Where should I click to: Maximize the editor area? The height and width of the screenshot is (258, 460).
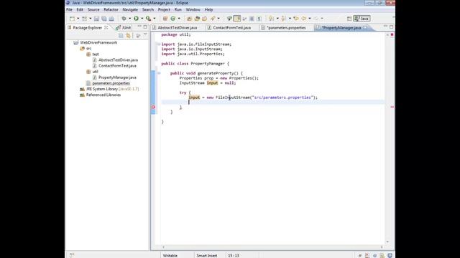click(391, 27)
